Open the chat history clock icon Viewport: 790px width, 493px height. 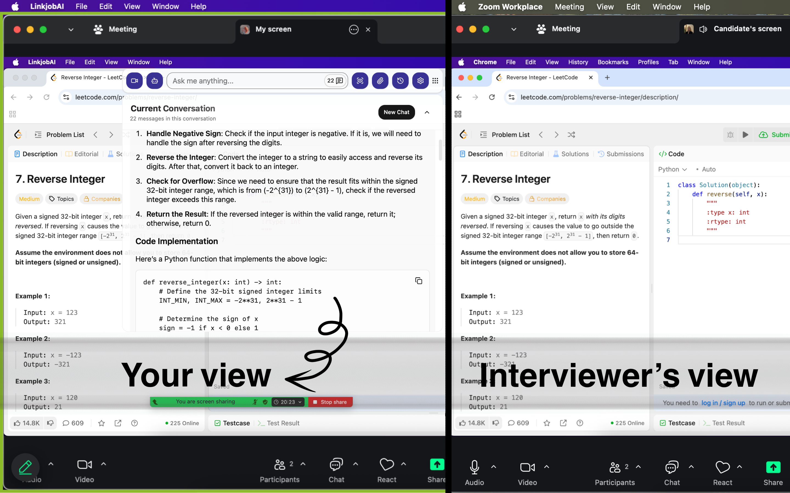(x=400, y=81)
